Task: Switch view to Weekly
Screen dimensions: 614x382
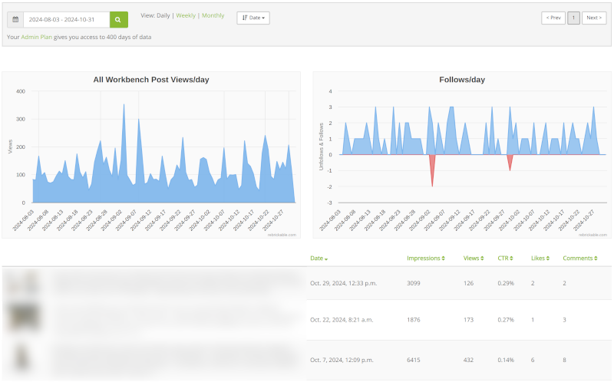Action: click(x=186, y=15)
